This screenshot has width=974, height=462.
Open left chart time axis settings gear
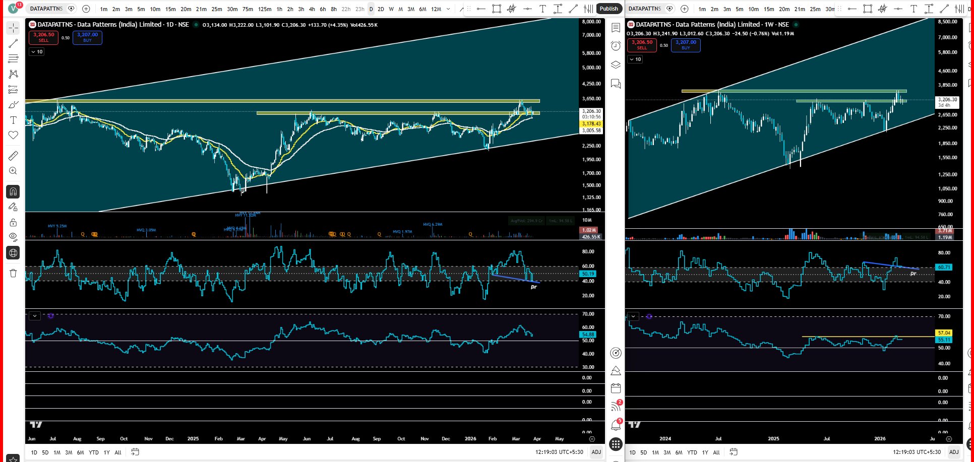pos(592,439)
